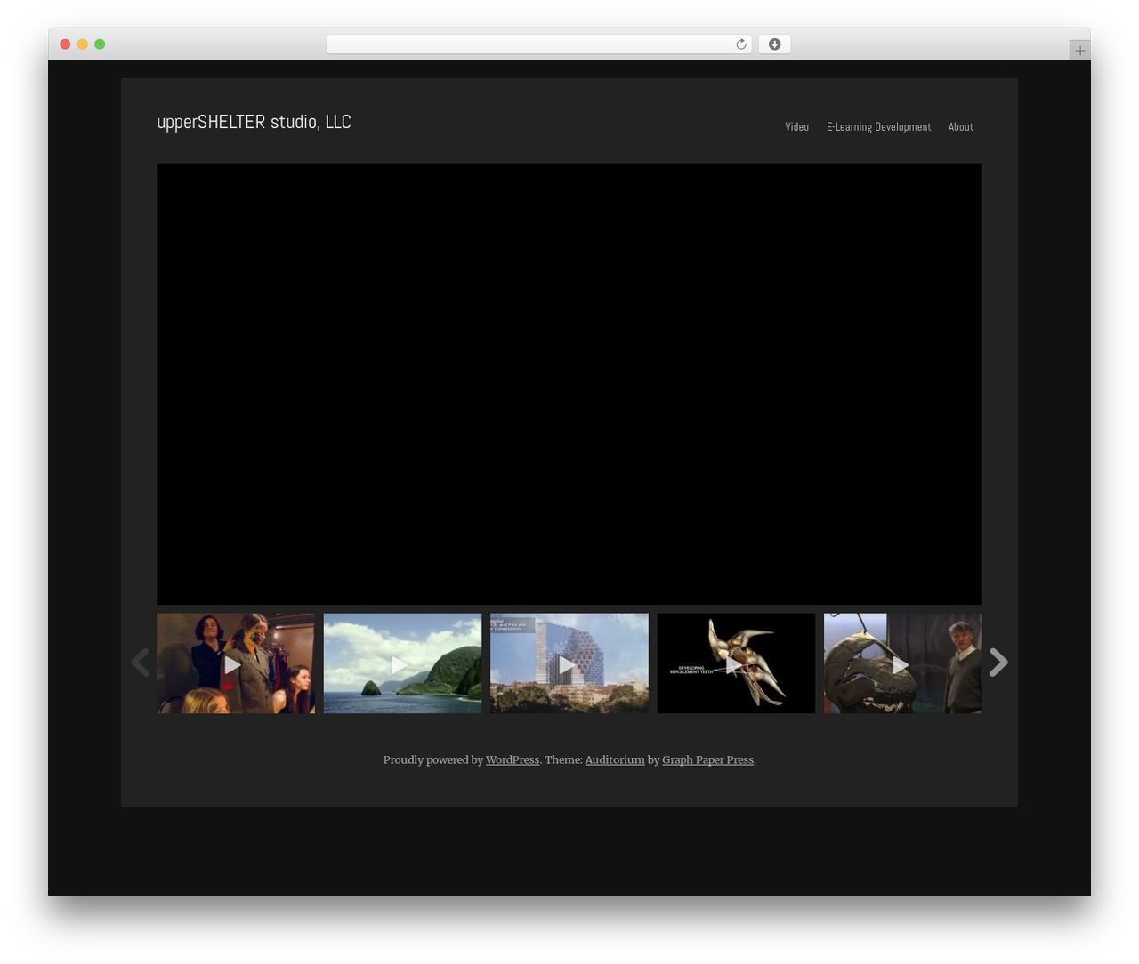Image resolution: width=1139 pixels, height=964 pixels.
Task: Go to upperSHELTER studio, LLC home link
Action: (254, 122)
